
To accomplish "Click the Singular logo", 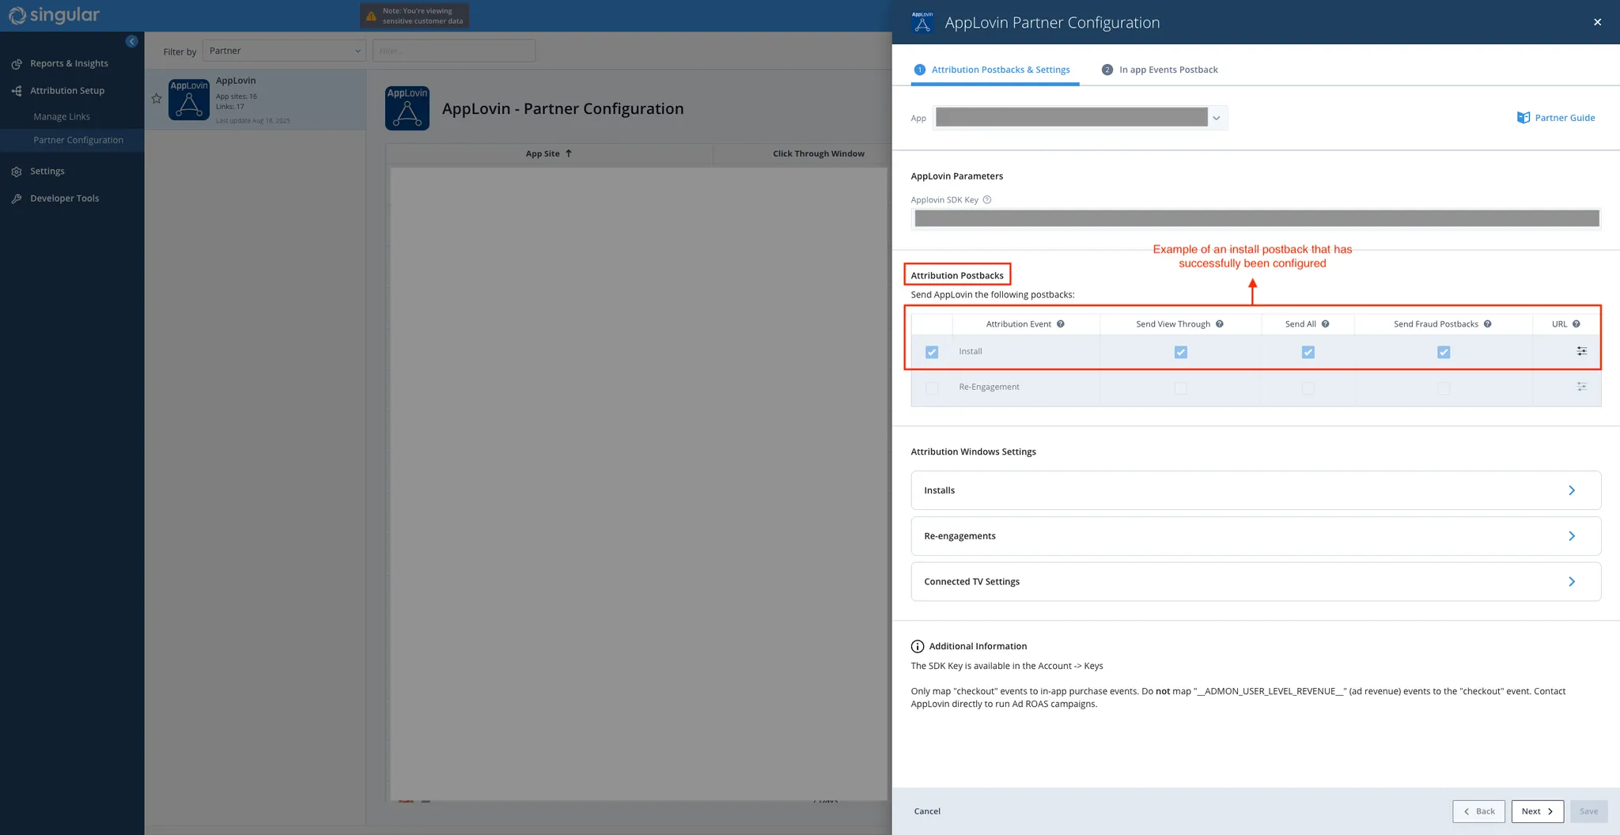I will click(x=54, y=15).
